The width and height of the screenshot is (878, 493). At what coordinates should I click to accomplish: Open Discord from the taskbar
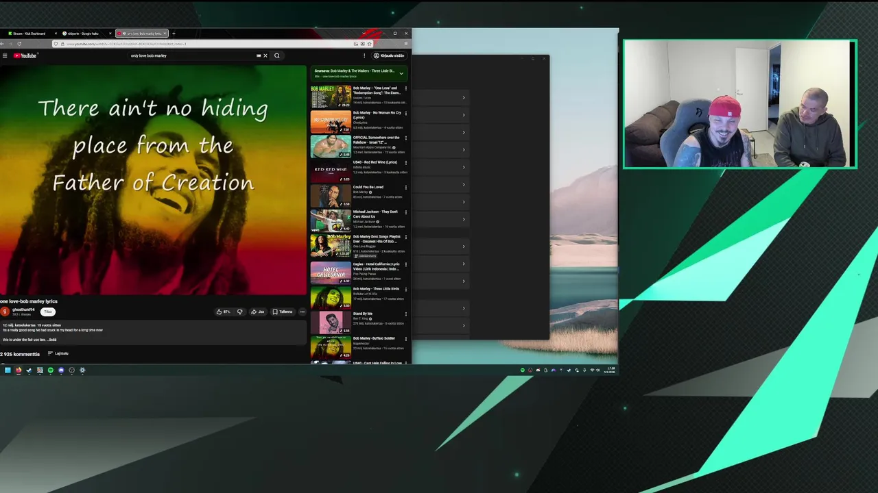pyautogui.click(x=61, y=370)
